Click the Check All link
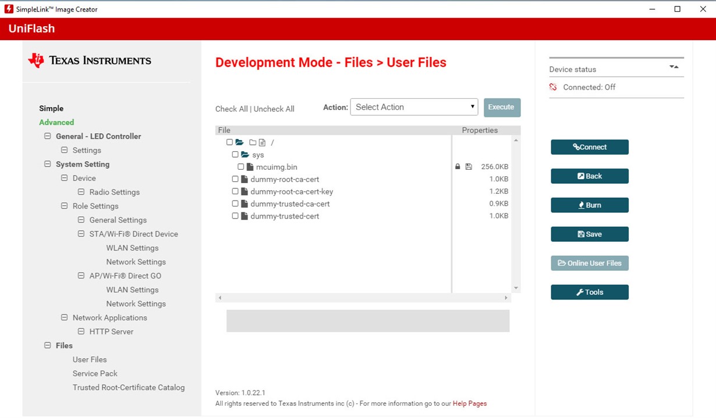The height and width of the screenshot is (418, 716). point(231,109)
